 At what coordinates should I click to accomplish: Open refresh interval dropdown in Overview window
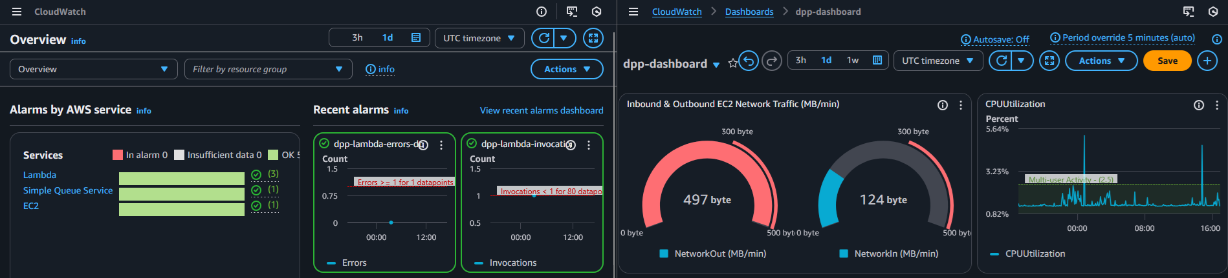[x=565, y=38]
